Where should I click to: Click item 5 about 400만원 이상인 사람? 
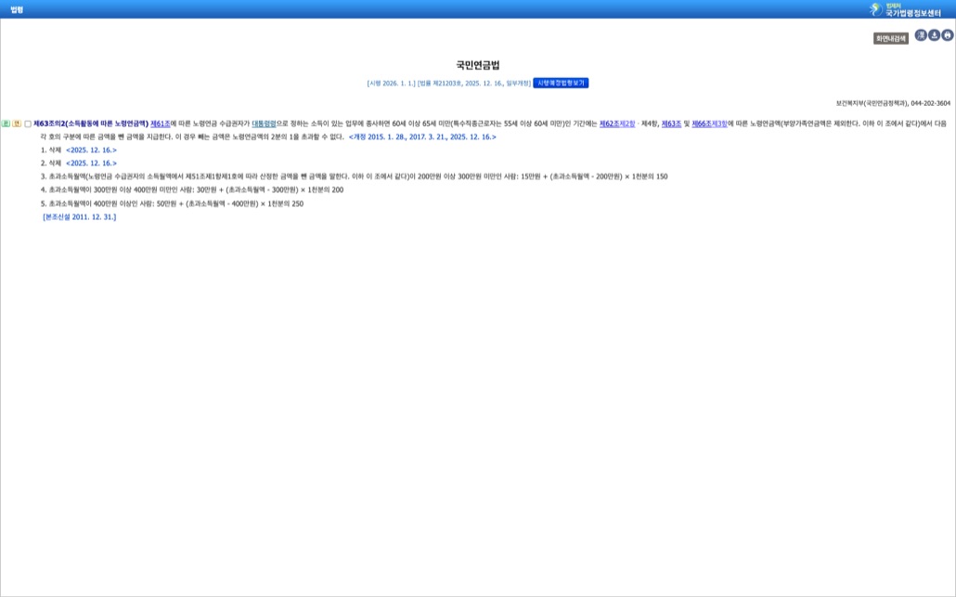click(x=172, y=203)
